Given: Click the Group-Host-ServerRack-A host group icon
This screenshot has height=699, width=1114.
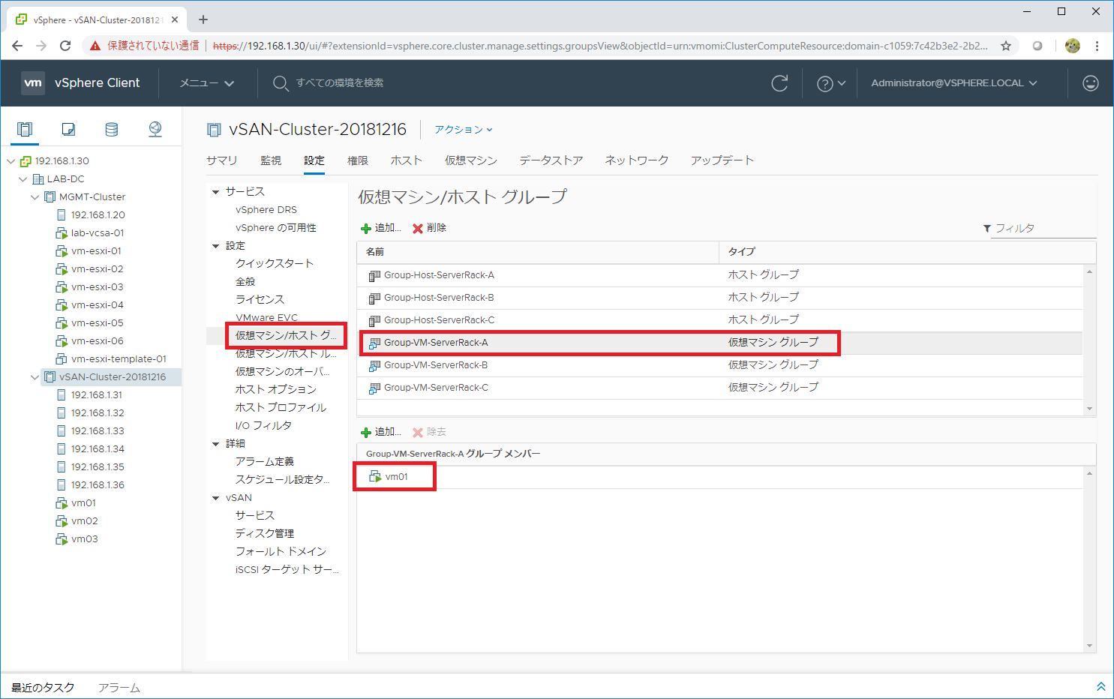Looking at the screenshot, I should [374, 275].
